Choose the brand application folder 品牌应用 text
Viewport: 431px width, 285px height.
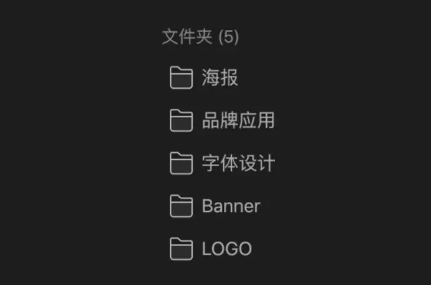point(238,120)
